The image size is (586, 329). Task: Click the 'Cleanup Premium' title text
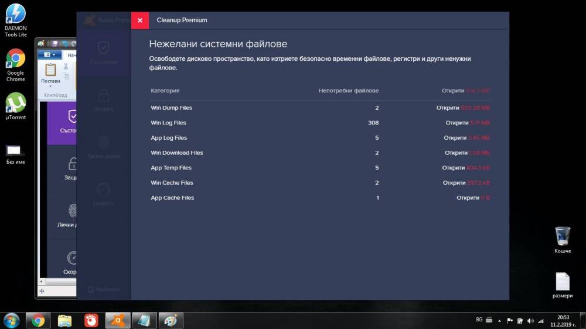(x=182, y=20)
